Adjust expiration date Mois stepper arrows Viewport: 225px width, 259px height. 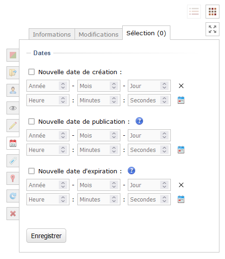click(x=114, y=185)
